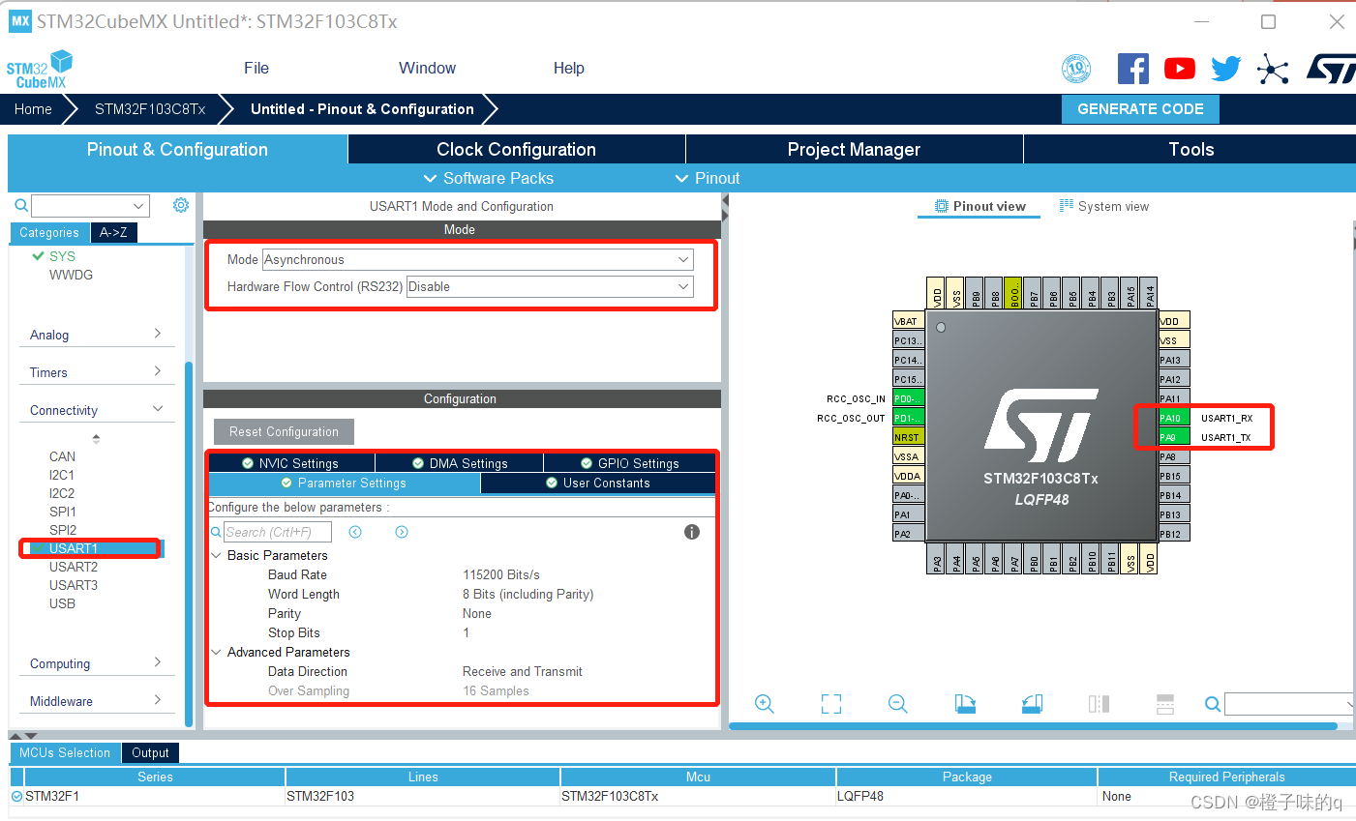Viewport: 1356px width, 821px height.
Task: Open the Pinout dropdown menu
Action: [x=708, y=178]
